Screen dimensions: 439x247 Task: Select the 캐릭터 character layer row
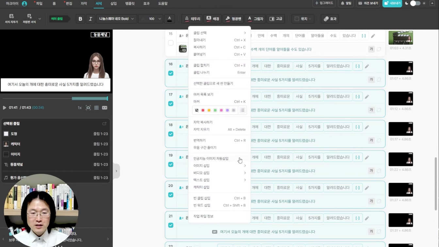(x=55, y=144)
